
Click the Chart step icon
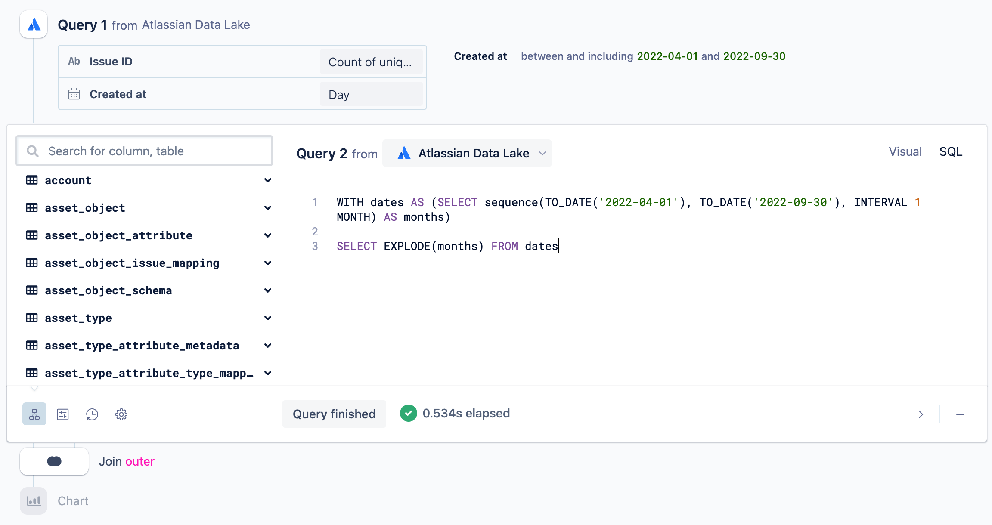click(34, 501)
